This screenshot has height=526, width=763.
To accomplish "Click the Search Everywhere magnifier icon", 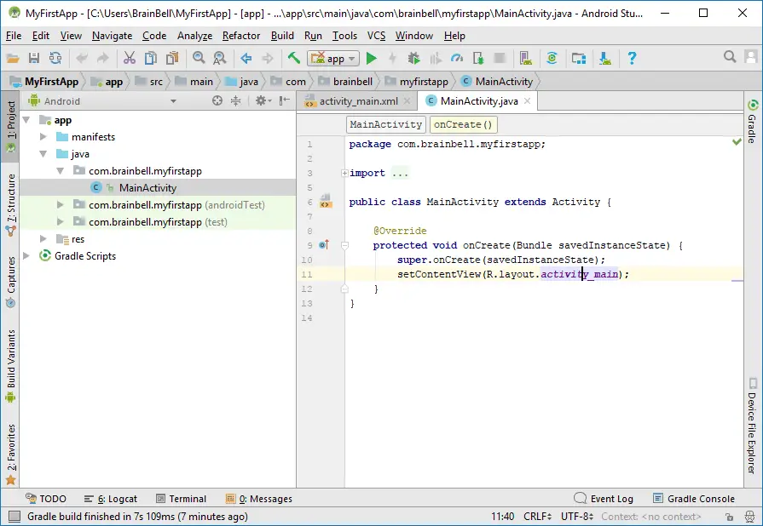I will tap(730, 57).
